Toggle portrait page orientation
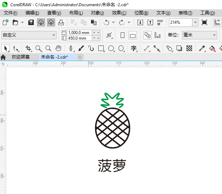 123,35
